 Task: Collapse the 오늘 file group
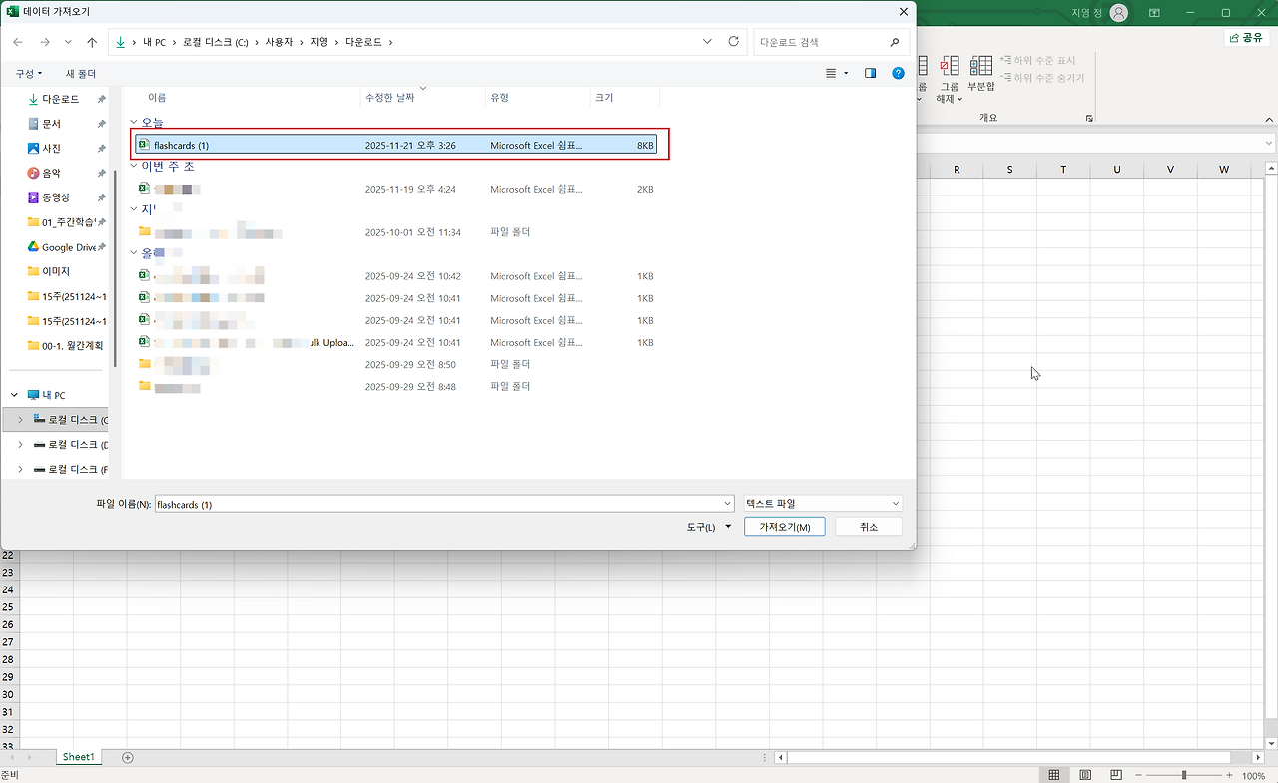(134, 123)
